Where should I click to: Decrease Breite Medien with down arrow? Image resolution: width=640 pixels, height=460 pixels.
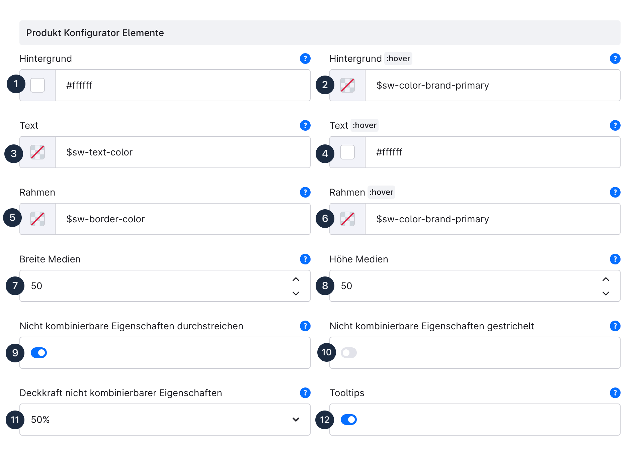click(x=296, y=293)
